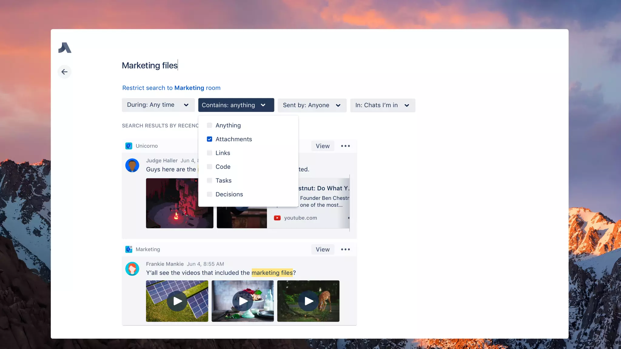Click the Unicorno room icon
The image size is (621, 349).
(129, 146)
